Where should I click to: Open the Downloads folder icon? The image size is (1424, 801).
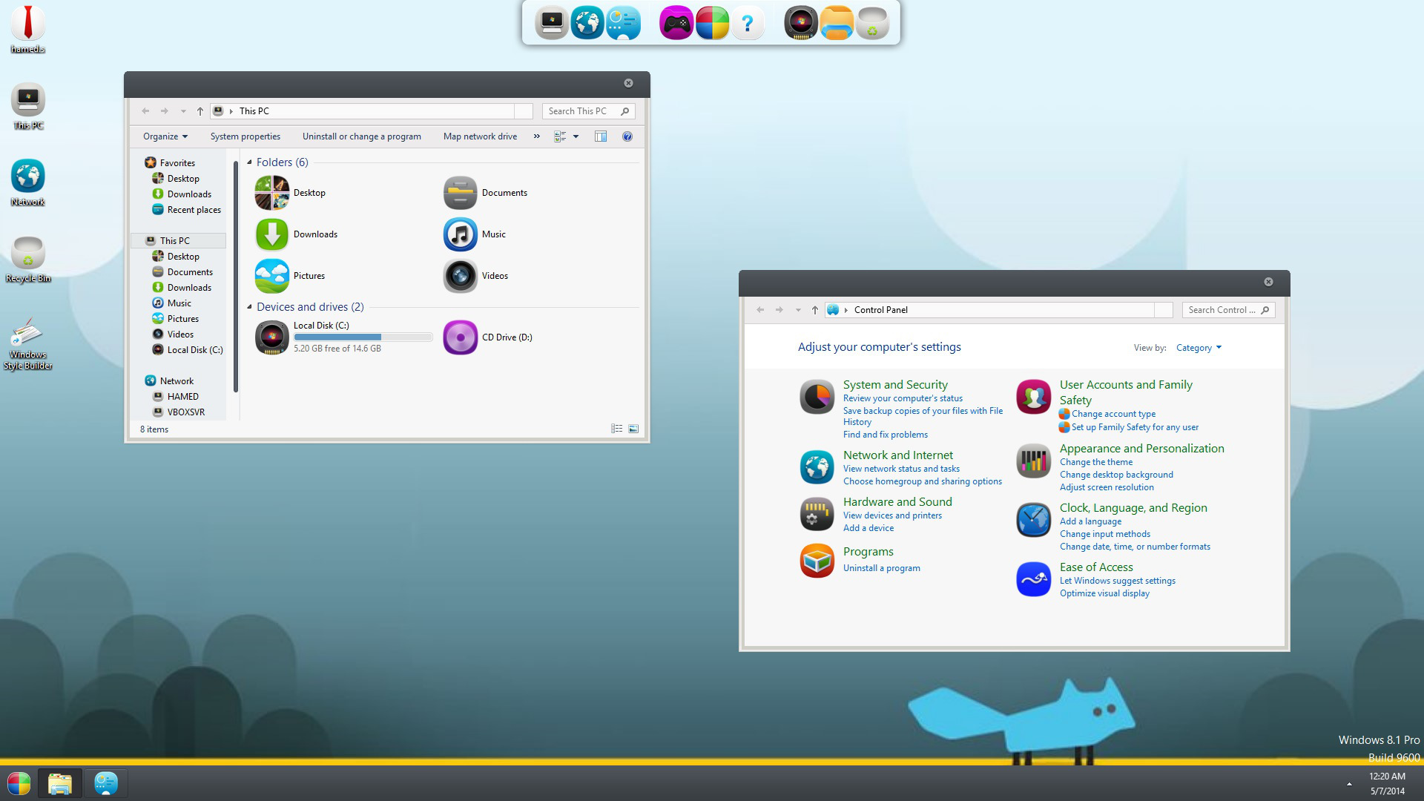(x=272, y=234)
